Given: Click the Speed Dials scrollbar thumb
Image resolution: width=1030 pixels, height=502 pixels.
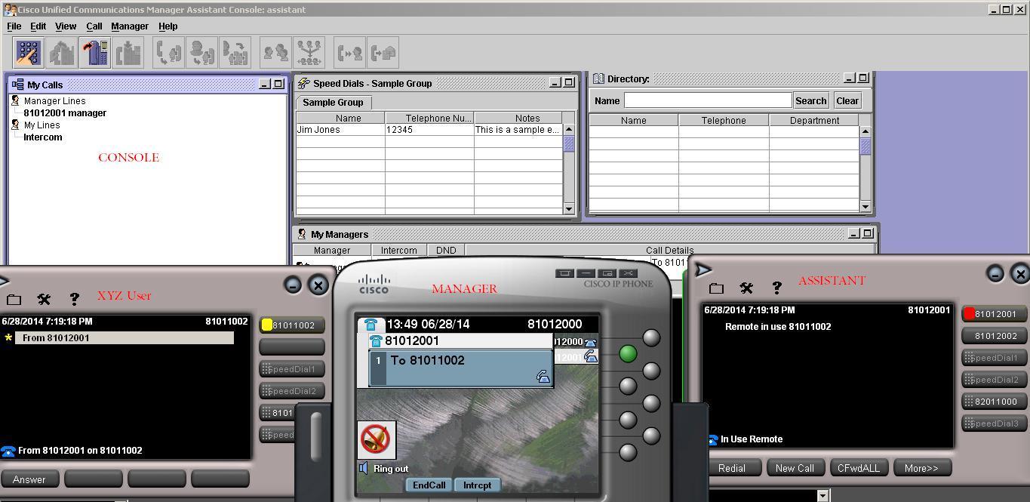Looking at the screenshot, I should (569, 143).
